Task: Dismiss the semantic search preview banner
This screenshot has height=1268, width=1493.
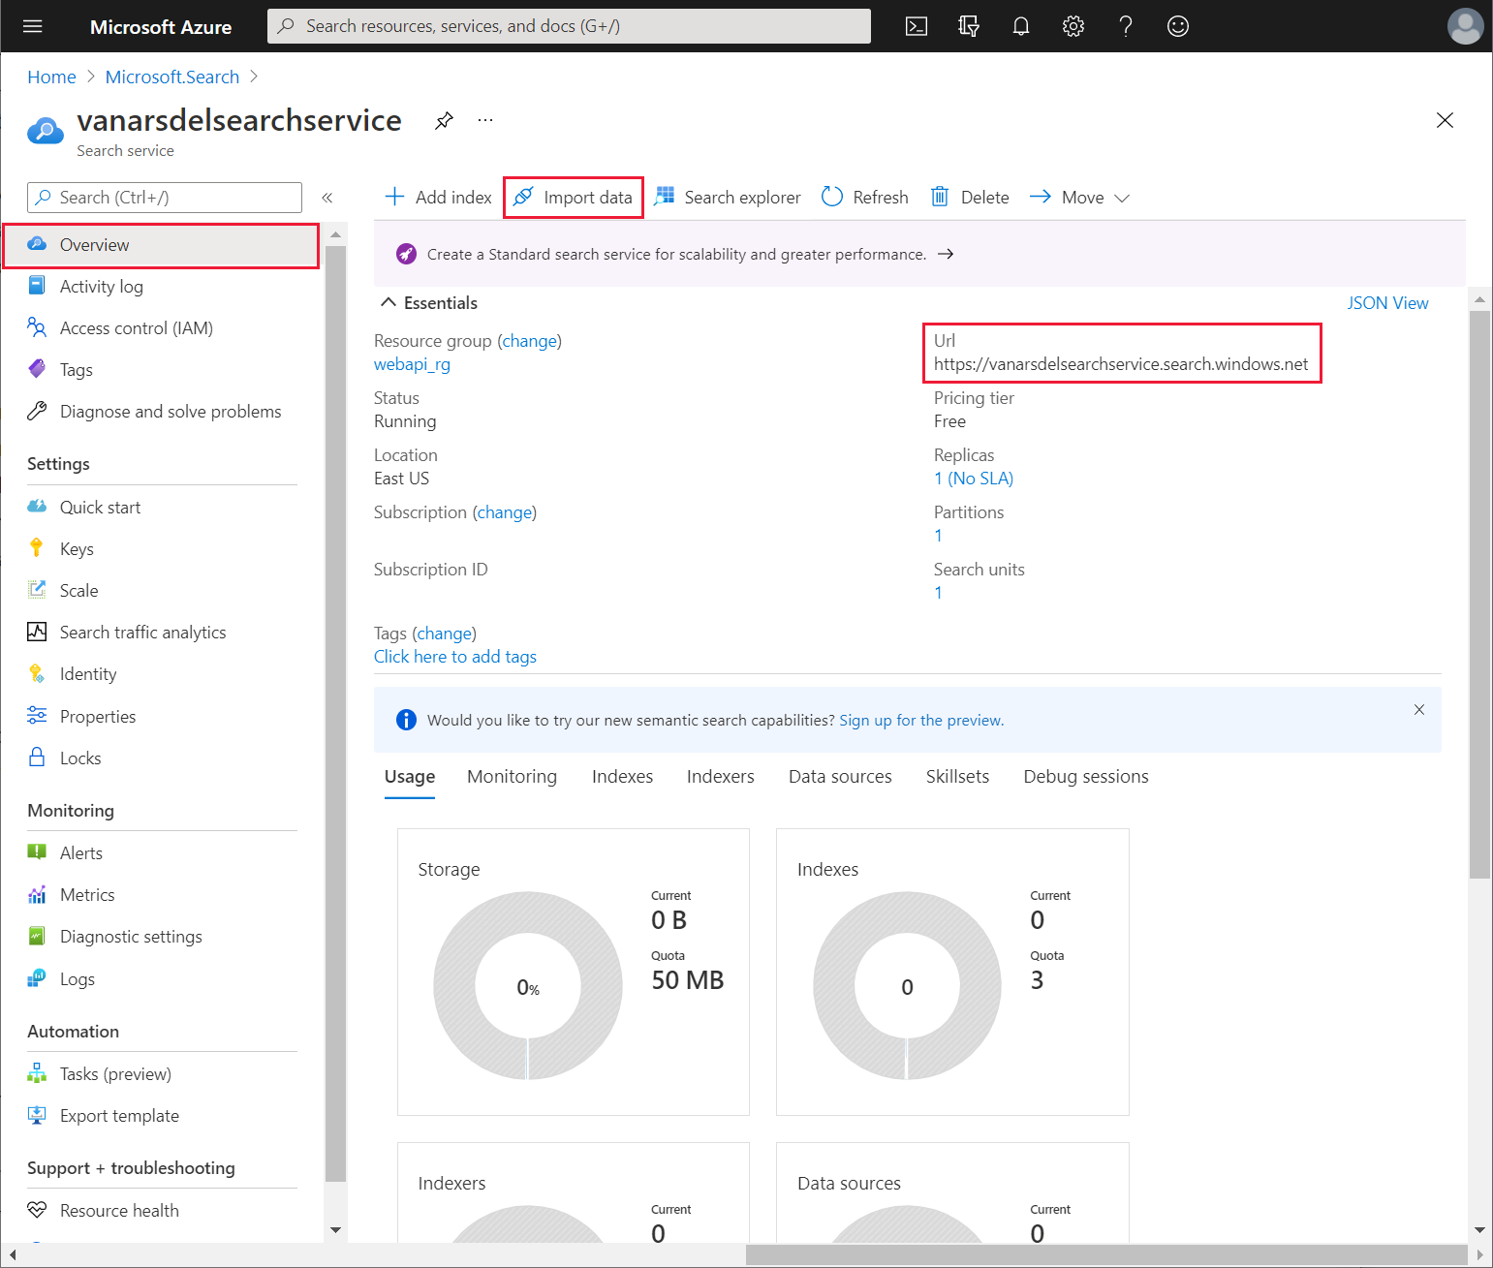Action: click(1418, 710)
